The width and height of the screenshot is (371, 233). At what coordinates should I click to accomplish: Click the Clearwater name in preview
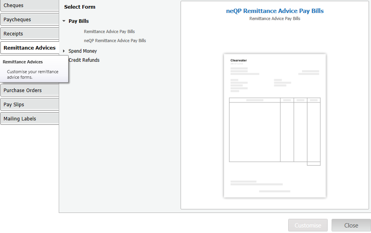tap(239, 60)
